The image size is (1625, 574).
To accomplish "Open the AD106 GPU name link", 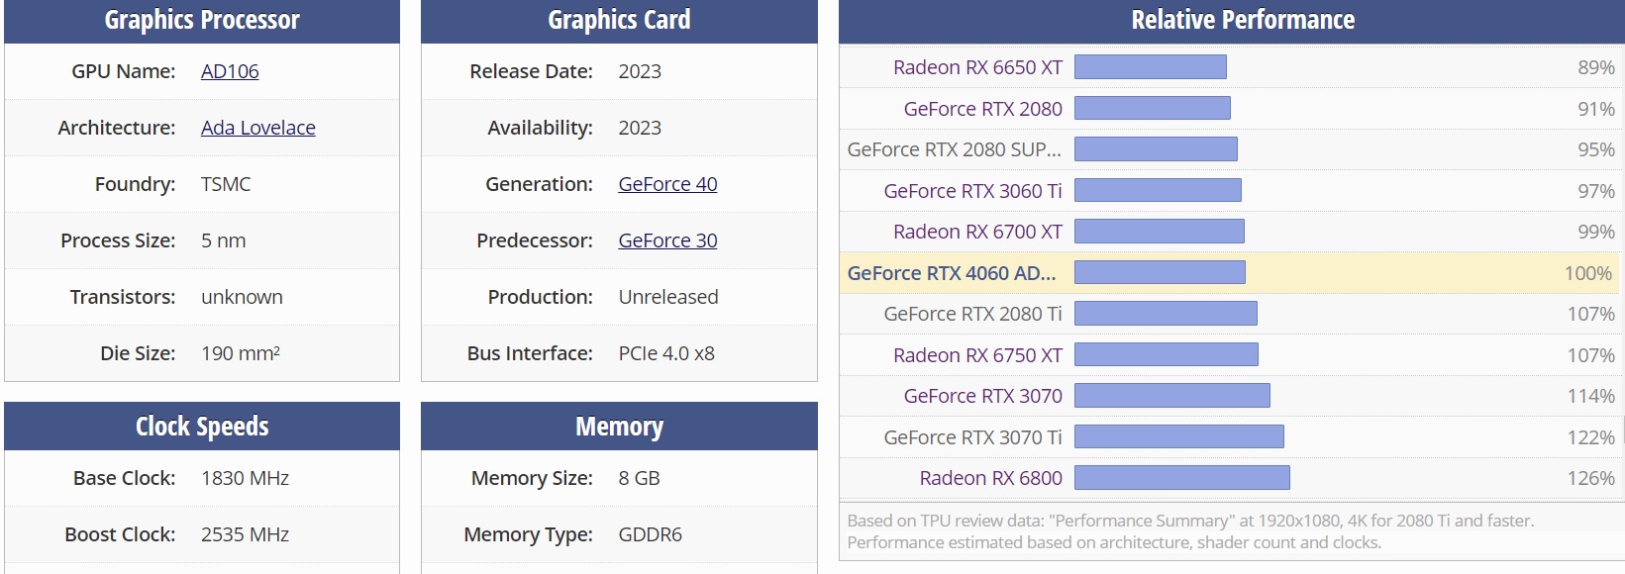I will point(230,71).
